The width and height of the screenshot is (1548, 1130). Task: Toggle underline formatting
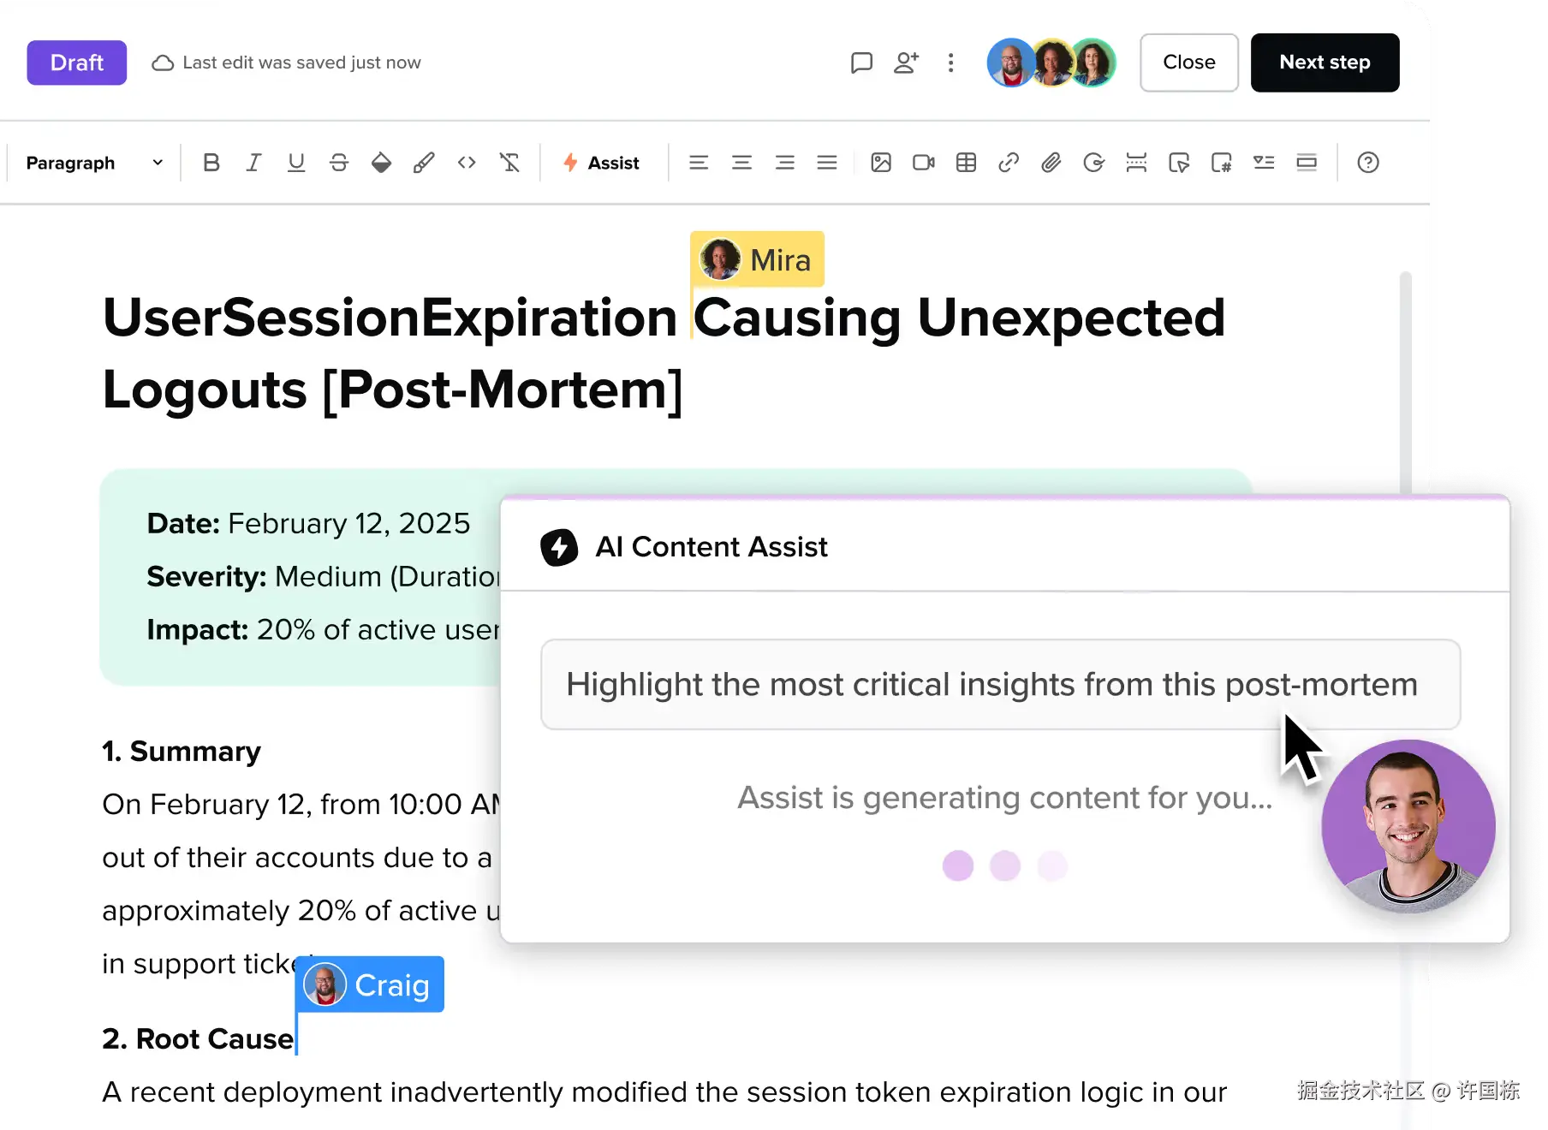[x=296, y=163]
